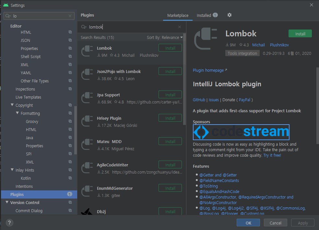Click the project-level icon beside Java
Viewport: 319px width, 230px height.
pos(70,138)
